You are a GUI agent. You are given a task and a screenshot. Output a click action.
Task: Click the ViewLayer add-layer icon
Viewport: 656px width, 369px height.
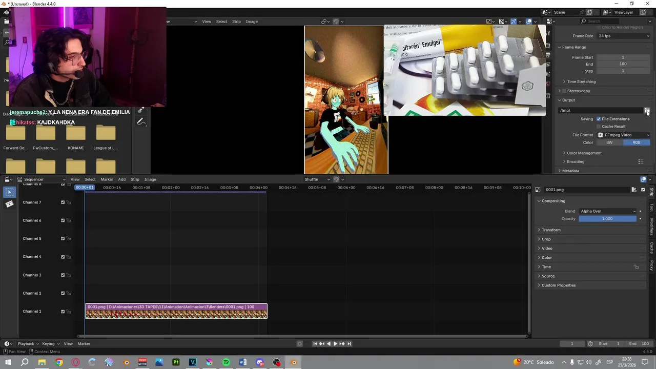pyautogui.click(x=643, y=12)
